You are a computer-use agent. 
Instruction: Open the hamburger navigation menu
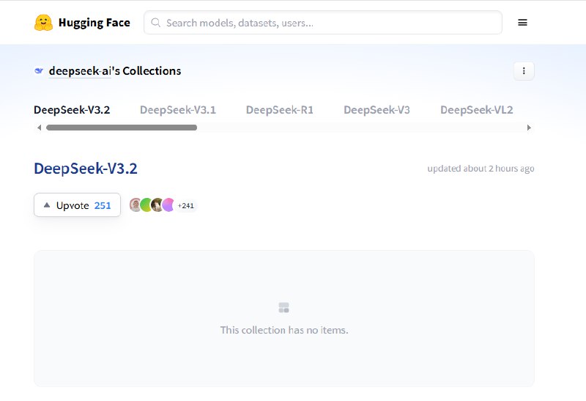tap(522, 23)
